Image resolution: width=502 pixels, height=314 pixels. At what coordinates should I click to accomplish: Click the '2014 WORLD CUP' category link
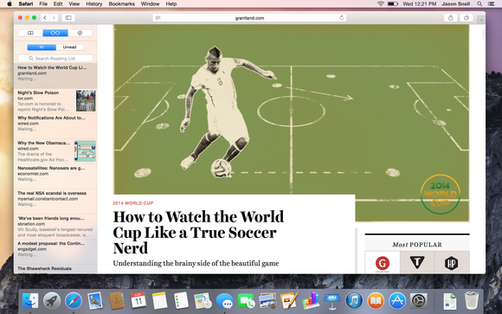click(x=133, y=203)
